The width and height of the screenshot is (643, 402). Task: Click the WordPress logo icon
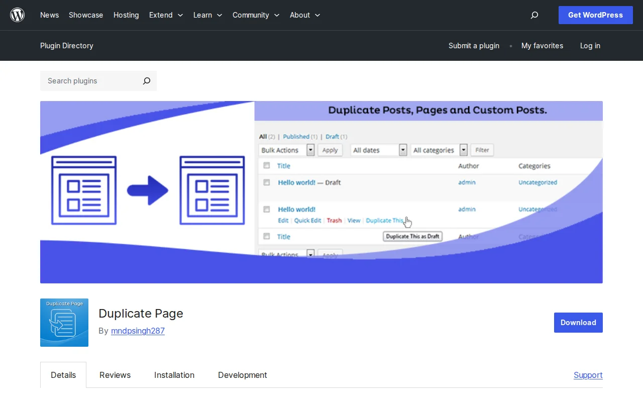tap(18, 15)
